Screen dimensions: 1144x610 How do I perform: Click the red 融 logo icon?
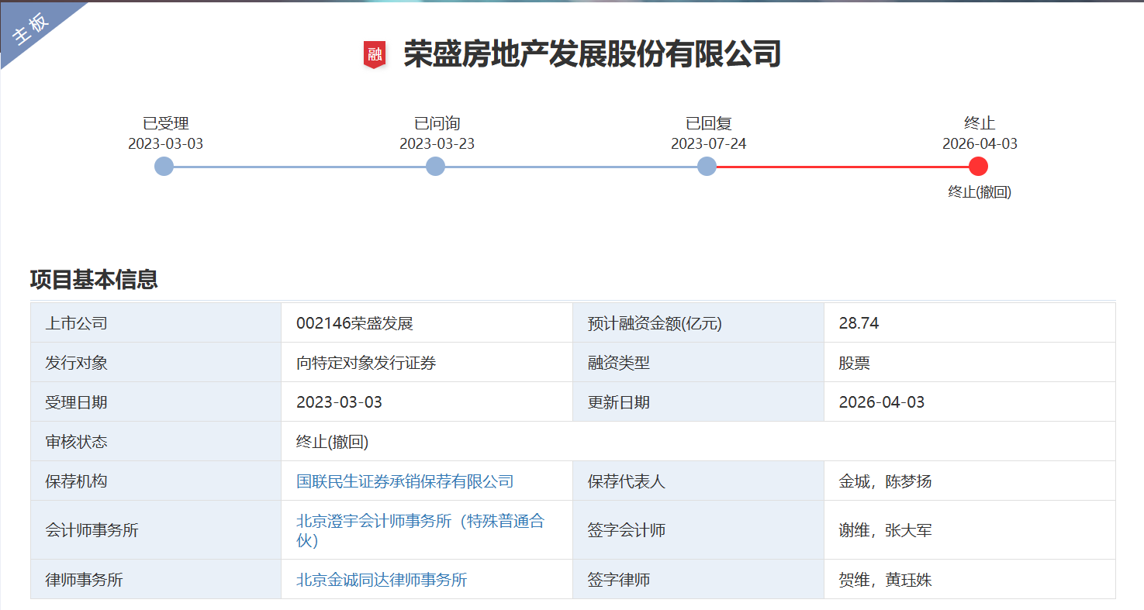coord(375,53)
